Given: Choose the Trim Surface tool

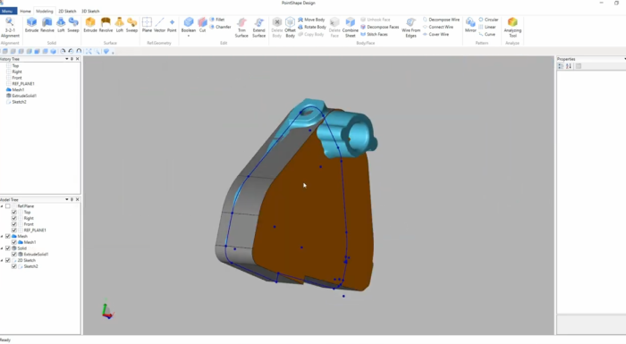Looking at the screenshot, I should coord(241,28).
